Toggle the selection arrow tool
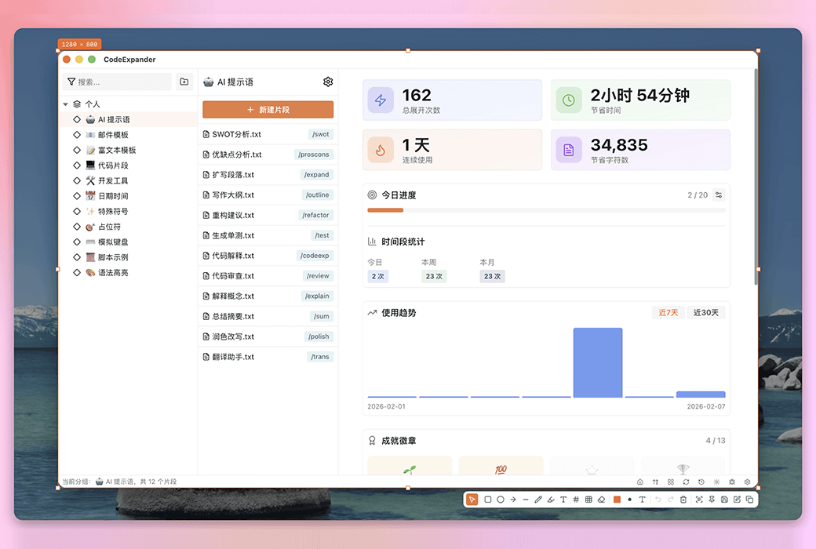 click(x=471, y=500)
